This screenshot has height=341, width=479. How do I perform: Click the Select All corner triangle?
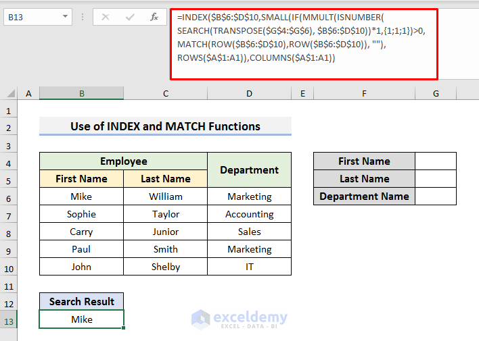point(11,93)
